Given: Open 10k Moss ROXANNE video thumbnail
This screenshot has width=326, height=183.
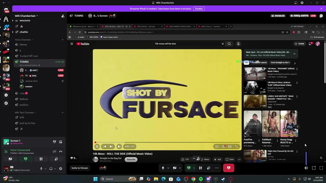Looking at the screenshot, I should [x=255, y=73].
